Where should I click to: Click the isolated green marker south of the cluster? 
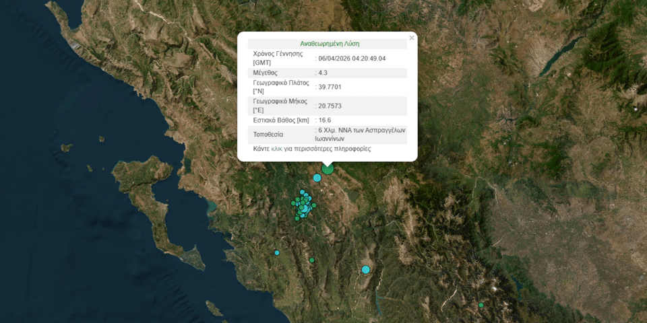[312, 260]
